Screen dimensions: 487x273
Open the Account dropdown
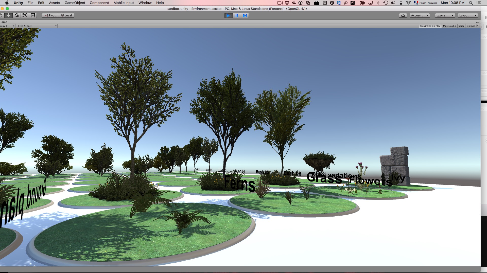click(420, 15)
